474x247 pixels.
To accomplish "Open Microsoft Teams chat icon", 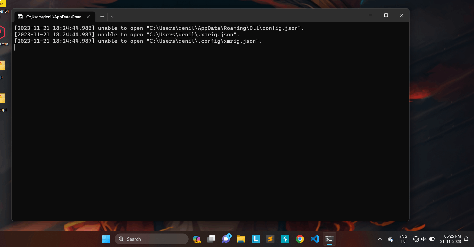I will (226, 239).
